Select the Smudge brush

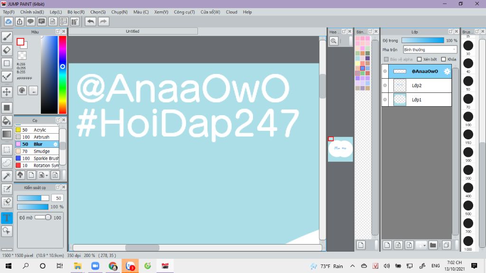point(37,151)
